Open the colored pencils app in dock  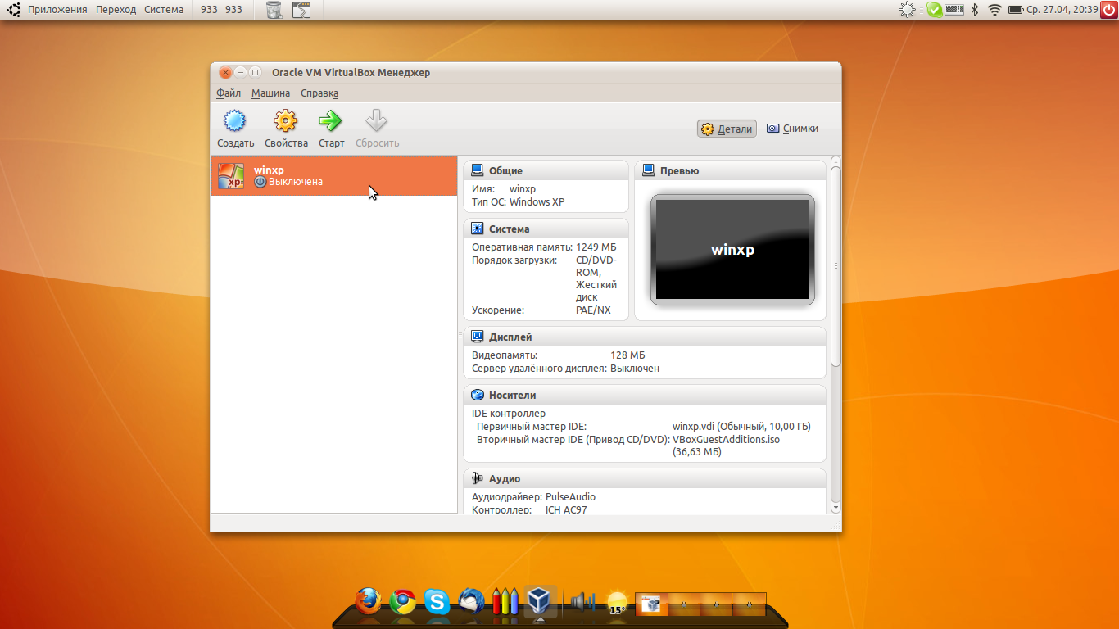coord(505,601)
